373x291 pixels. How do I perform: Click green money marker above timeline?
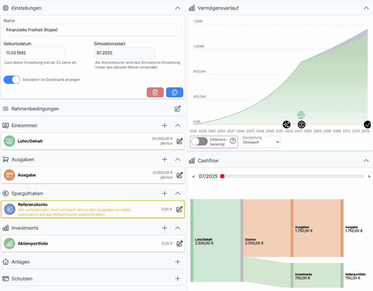pyautogui.click(x=301, y=115)
